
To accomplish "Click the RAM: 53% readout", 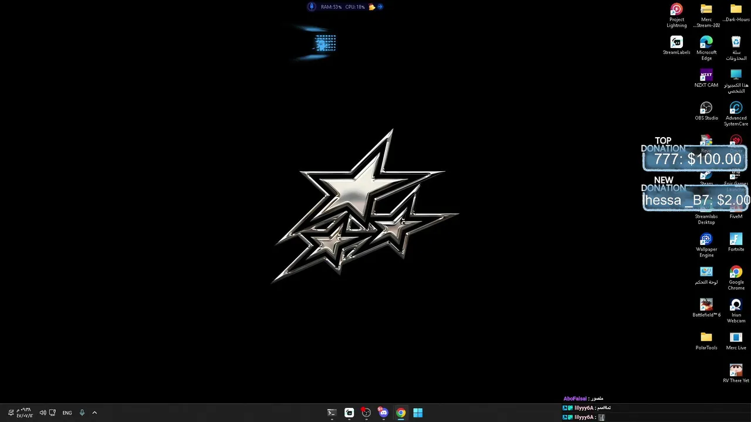I will [x=331, y=7].
